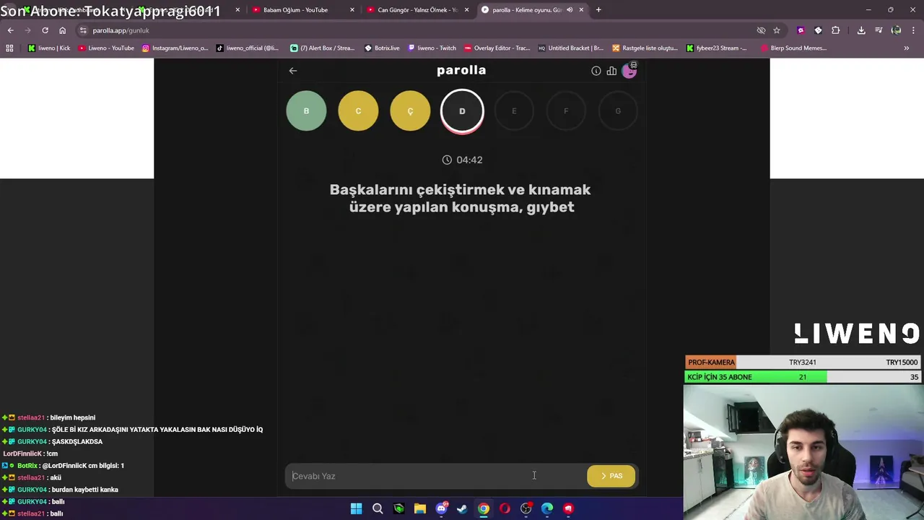924x520 pixels.
Task: Open the liweno - Twitch bookmark
Action: 432,48
